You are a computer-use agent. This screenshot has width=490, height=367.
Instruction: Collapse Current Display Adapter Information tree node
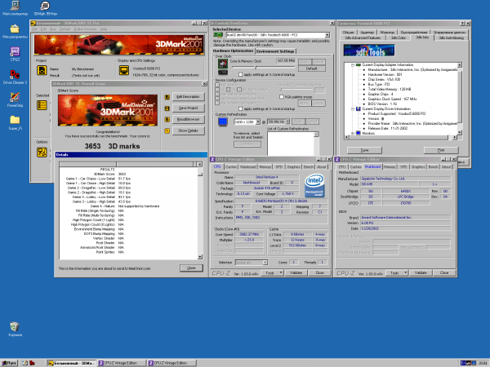point(352,65)
